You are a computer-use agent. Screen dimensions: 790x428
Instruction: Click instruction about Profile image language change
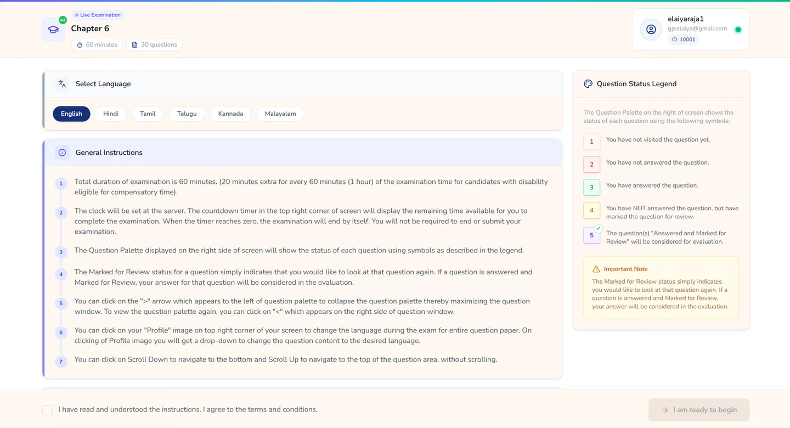(303, 335)
